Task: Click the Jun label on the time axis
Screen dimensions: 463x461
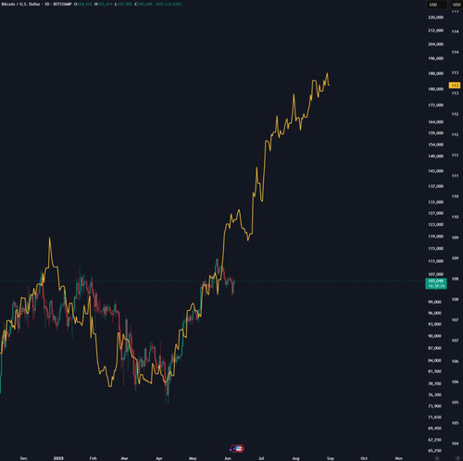Action: click(228, 458)
